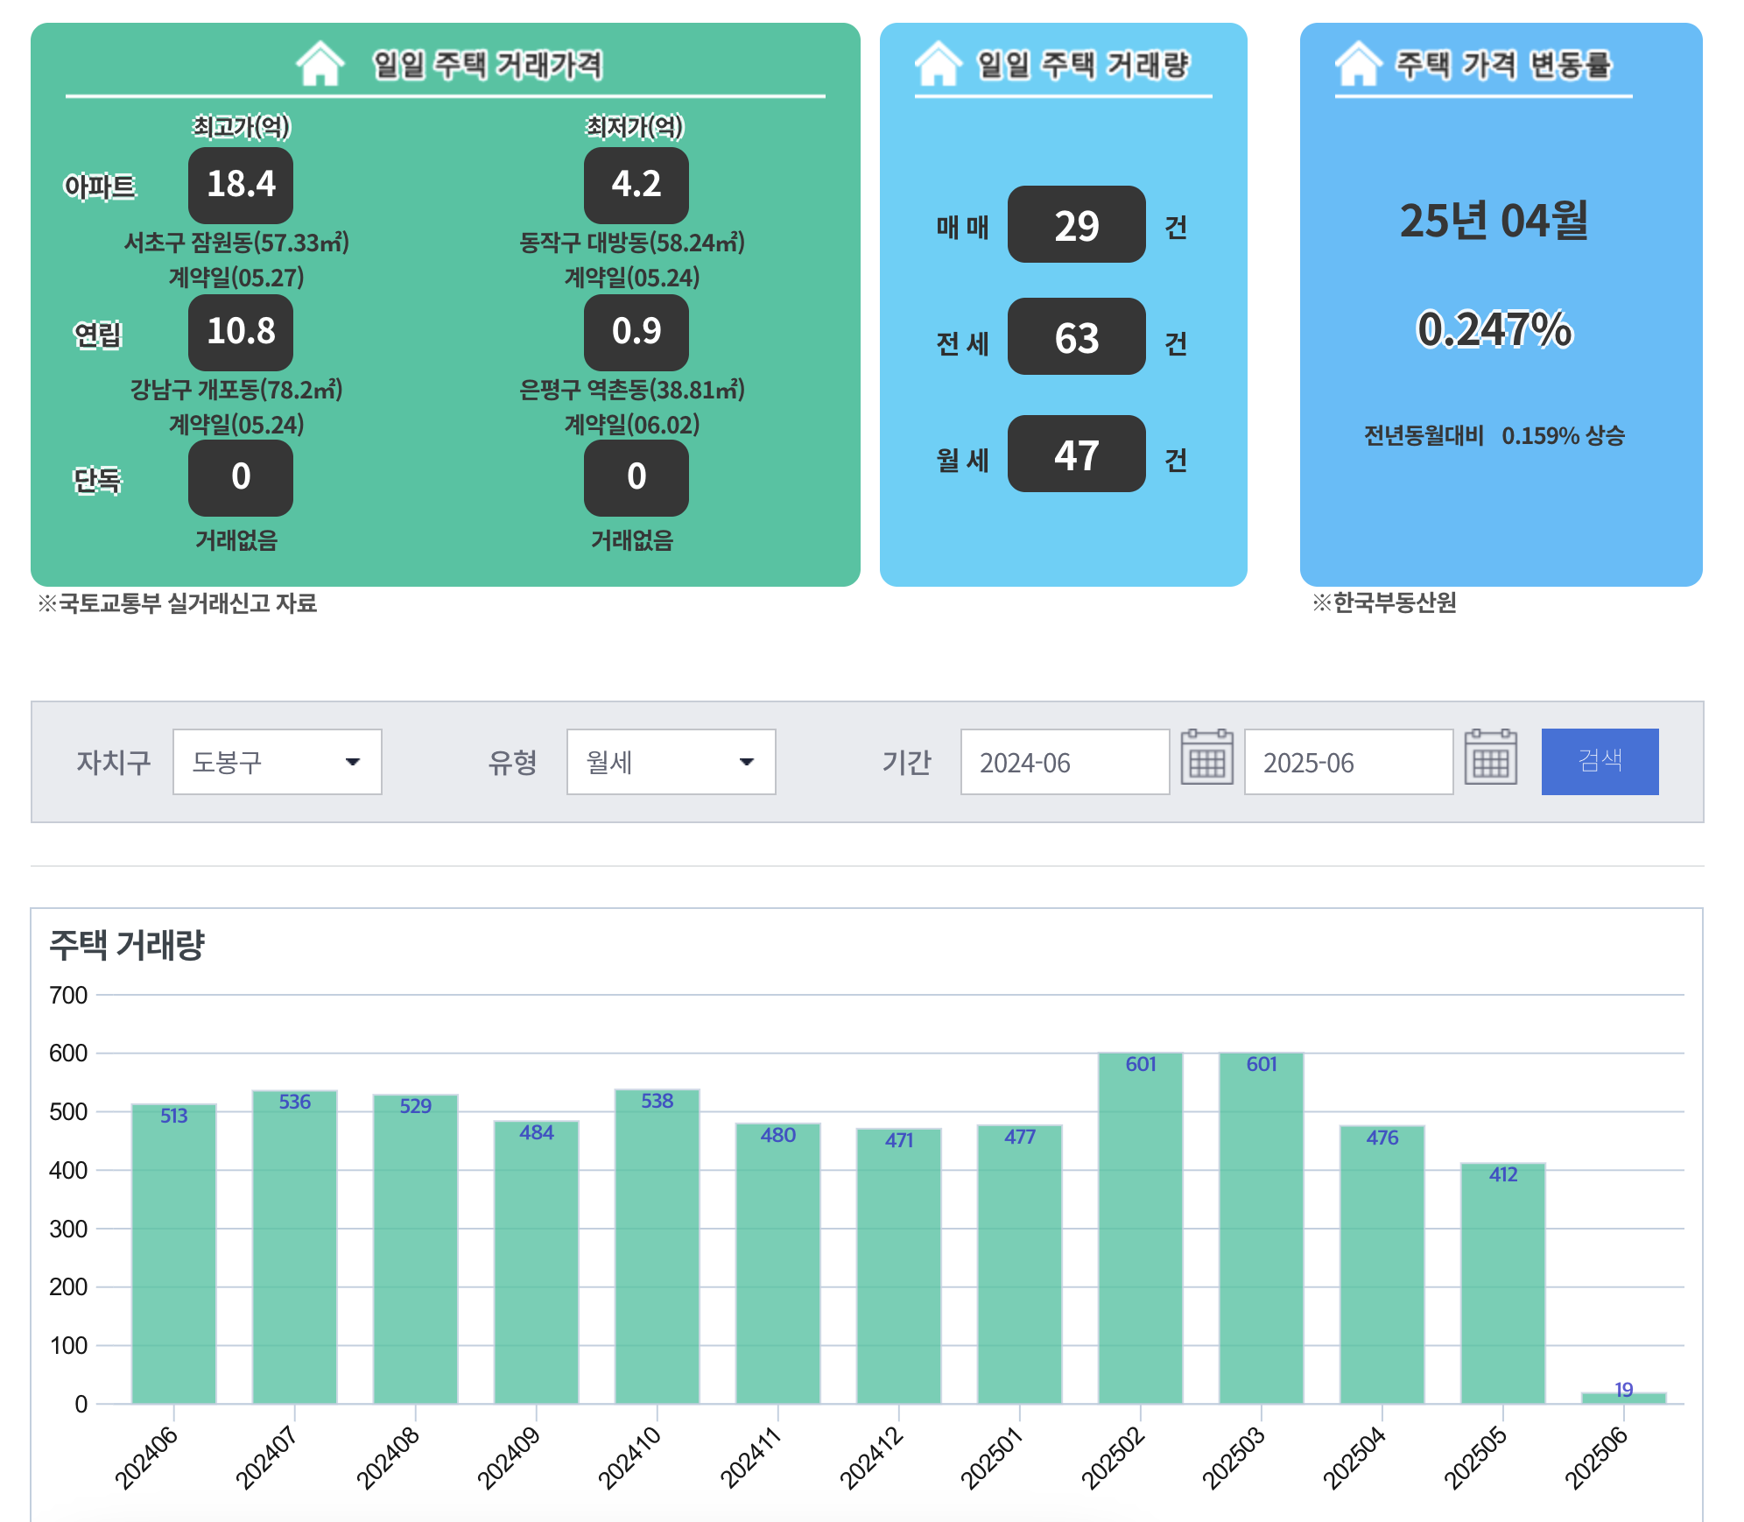Viewport: 1744px width, 1522px height.
Task: Open calendar picker for end date
Action: 1490,758
